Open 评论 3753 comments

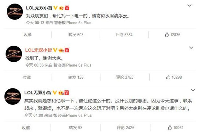click(x=125, y=77)
